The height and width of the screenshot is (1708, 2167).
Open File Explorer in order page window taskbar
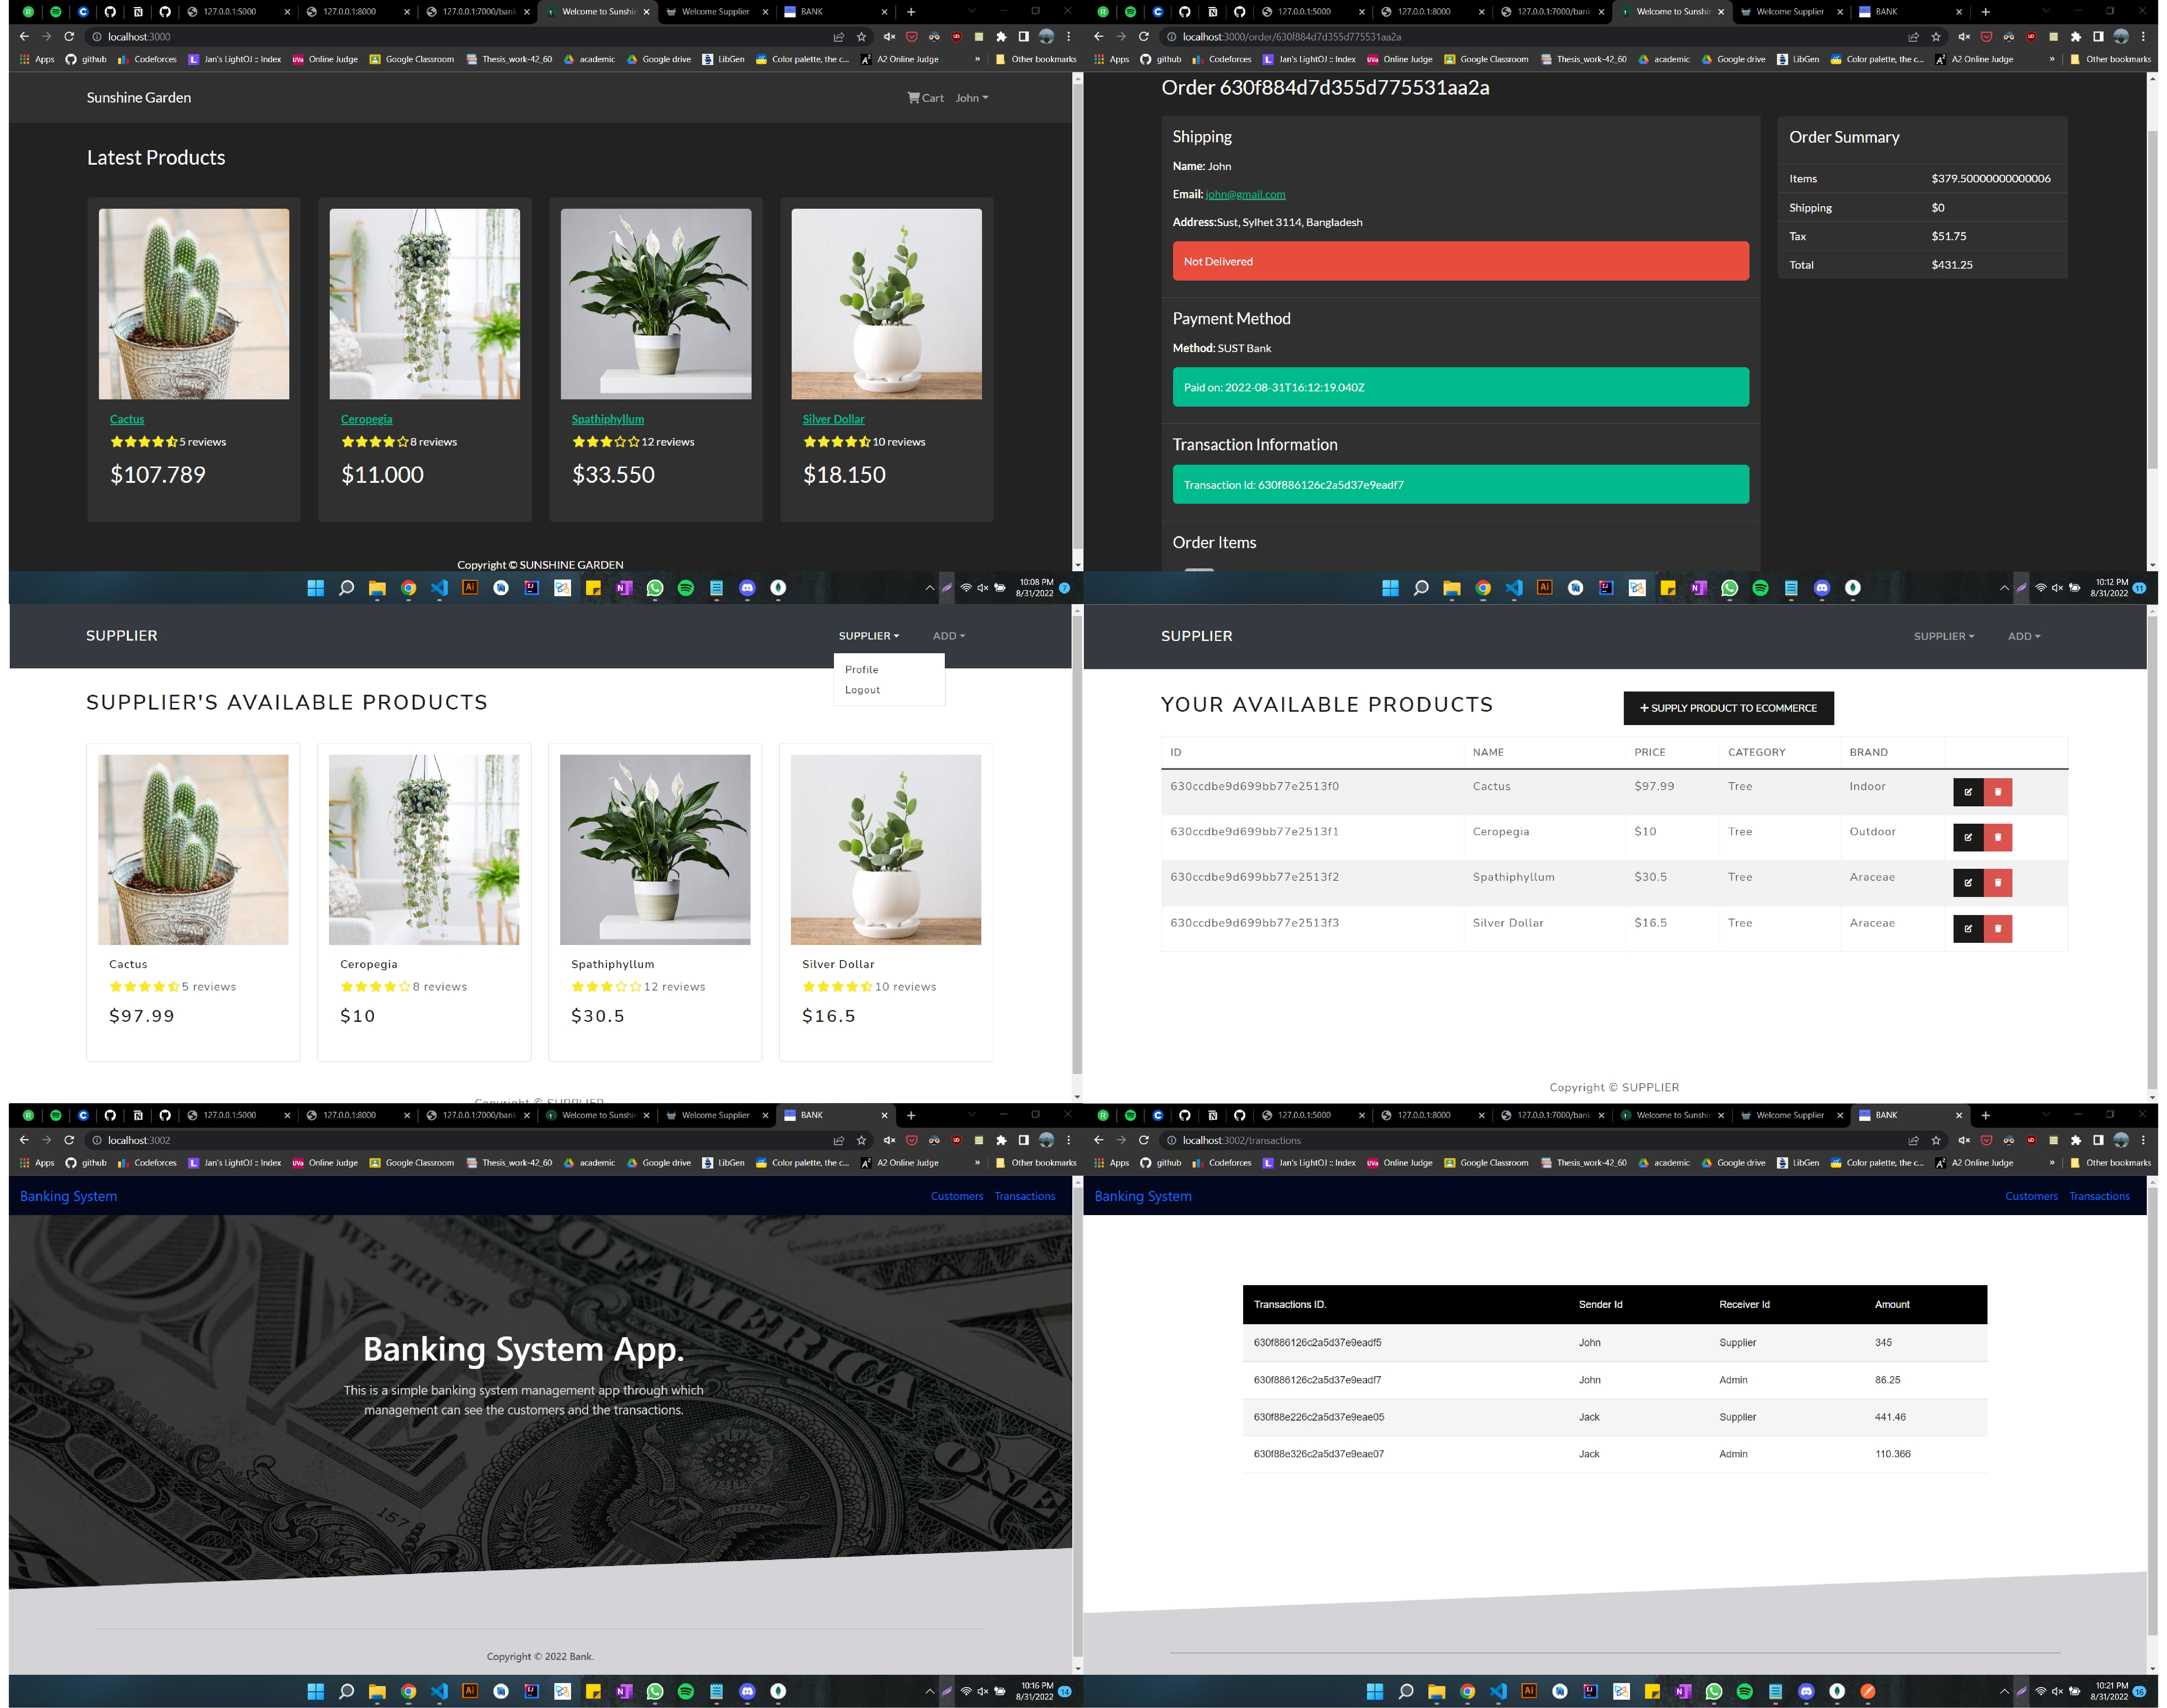coord(1452,588)
